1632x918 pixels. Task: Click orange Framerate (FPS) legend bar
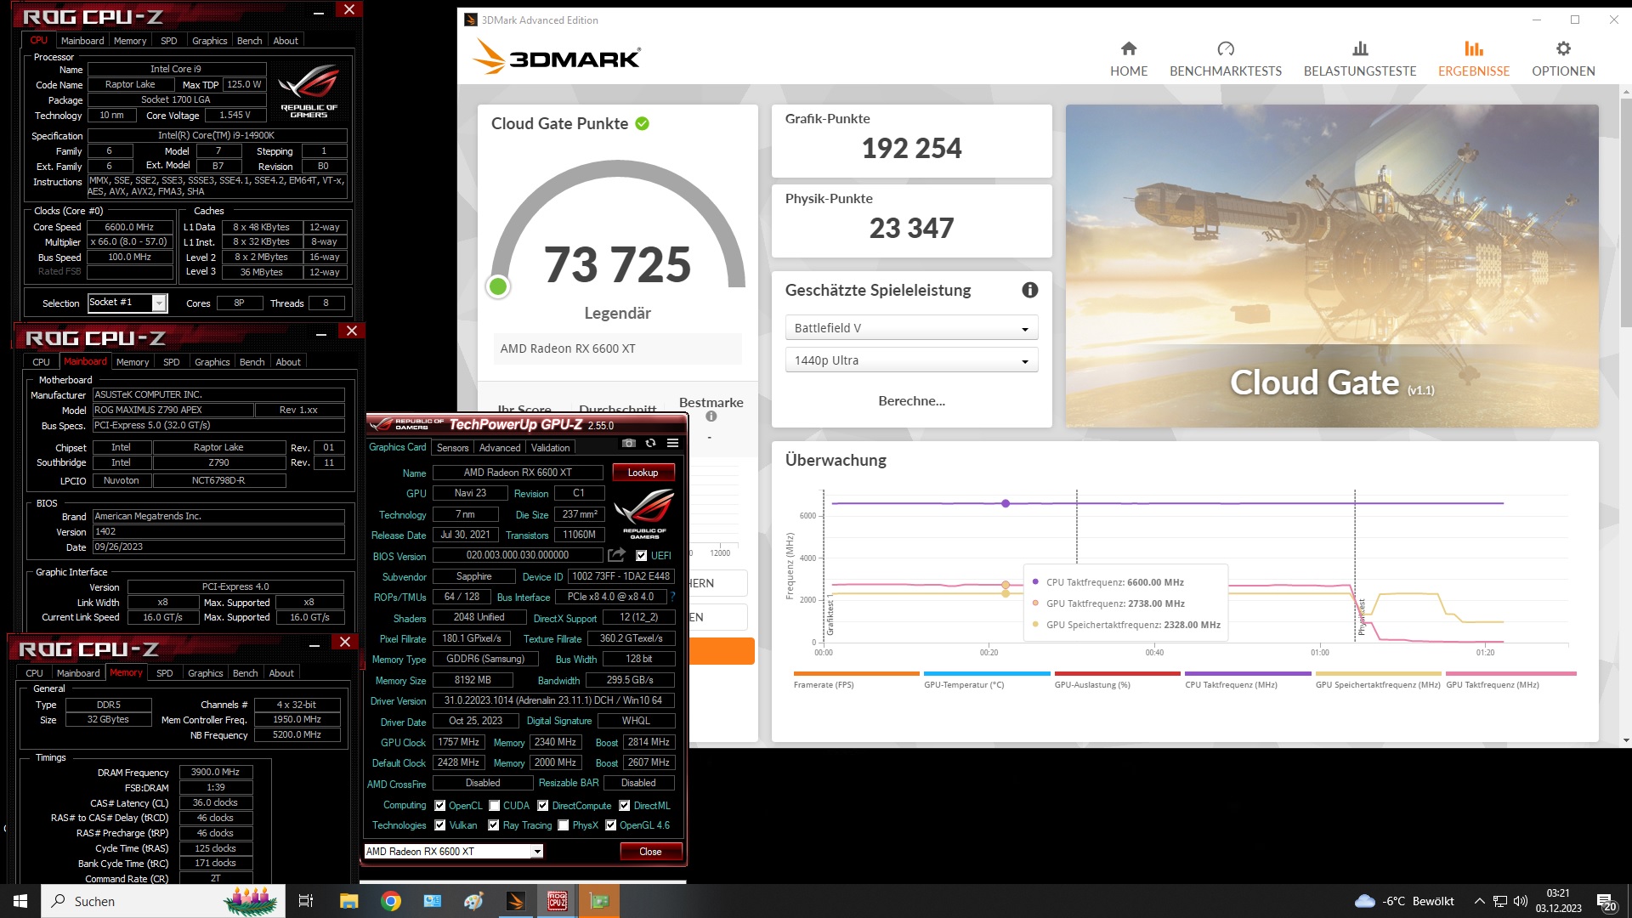point(856,674)
